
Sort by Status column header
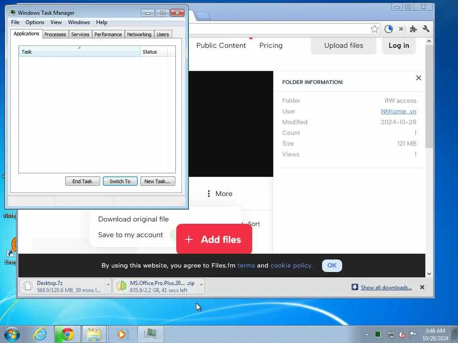[154, 52]
